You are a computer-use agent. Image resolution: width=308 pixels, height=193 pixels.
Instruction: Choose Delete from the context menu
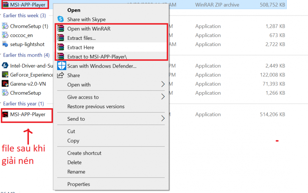click(74, 162)
